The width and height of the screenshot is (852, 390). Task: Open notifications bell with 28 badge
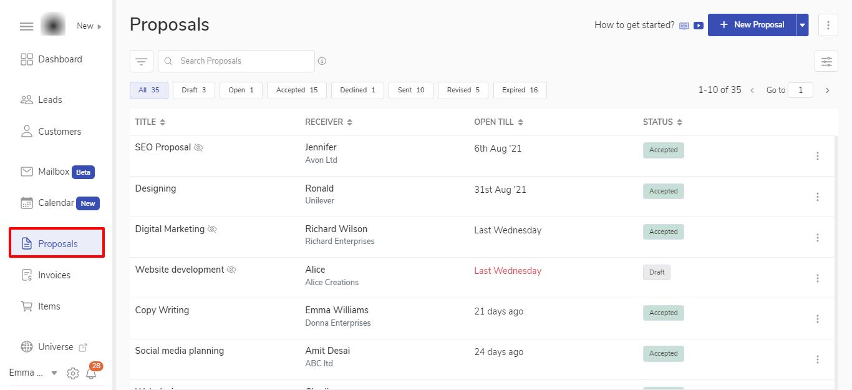(x=92, y=373)
